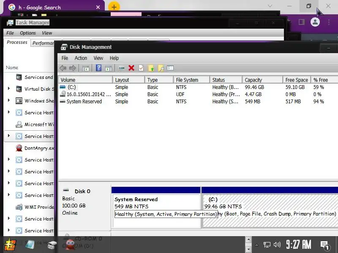Open a new Chrome tab with plus button
338x253 pixels.
coord(114,7)
